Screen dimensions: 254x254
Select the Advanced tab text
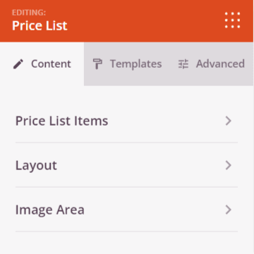(x=220, y=64)
